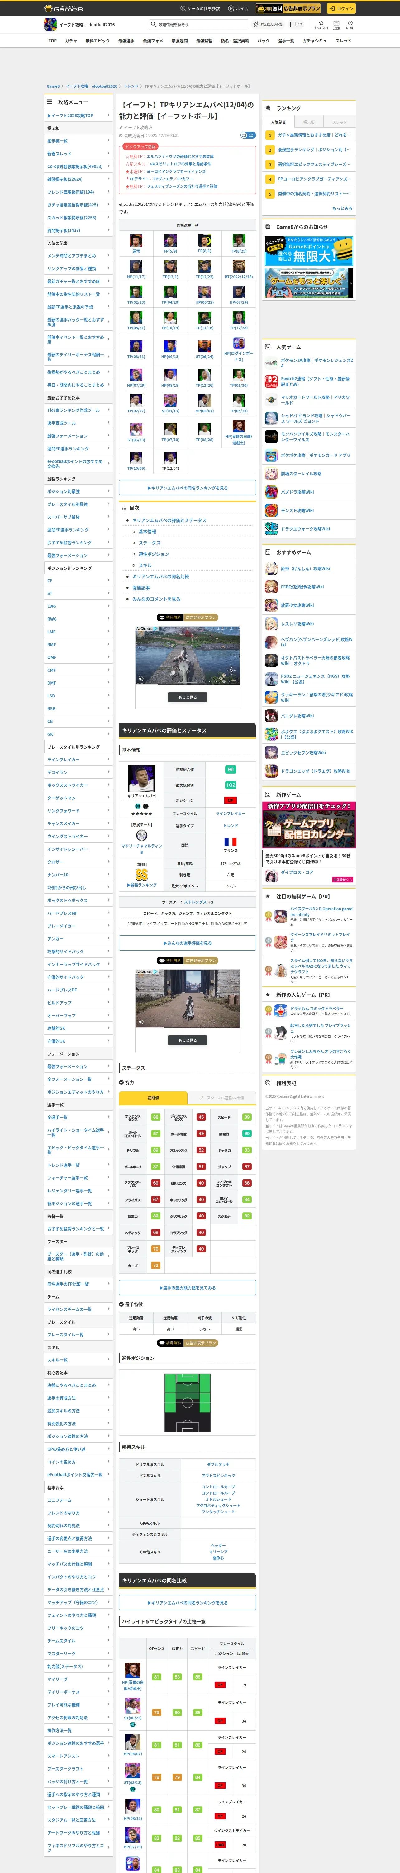
Task: Open 最強選手 navigation item
Action: pyautogui.click(x=126, y=41)
